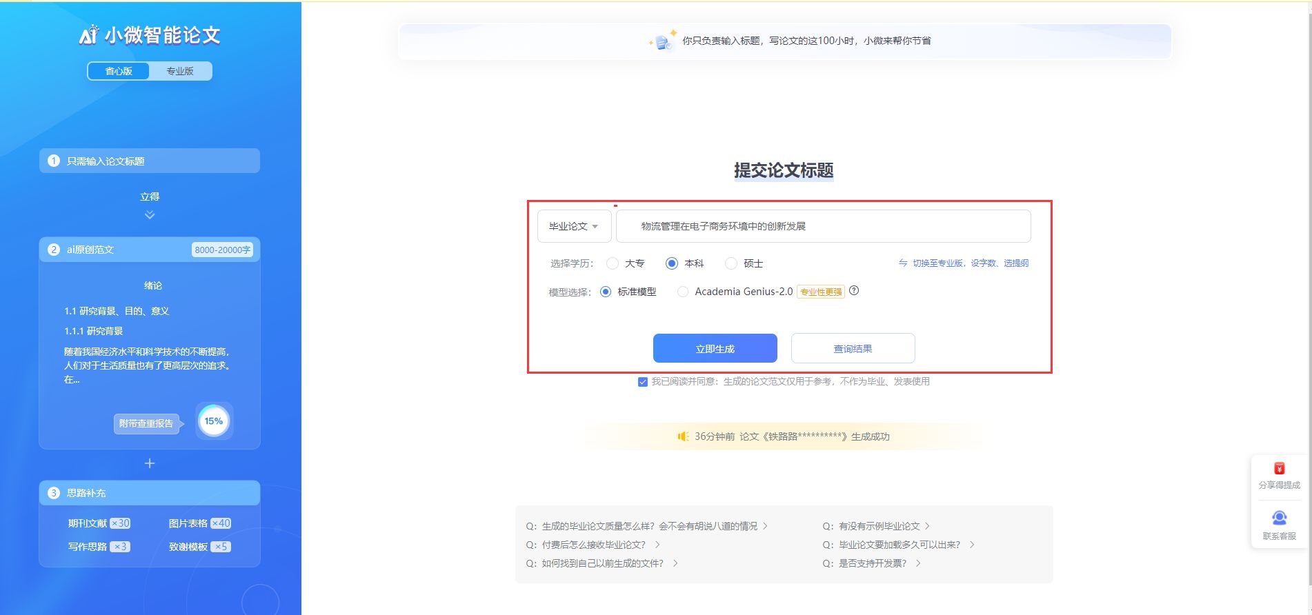The height and width of the screenshot is (615, 1312).
Task: Select the ai原创范文 step header
Action: pyautogui.click(x=150, y=250)
